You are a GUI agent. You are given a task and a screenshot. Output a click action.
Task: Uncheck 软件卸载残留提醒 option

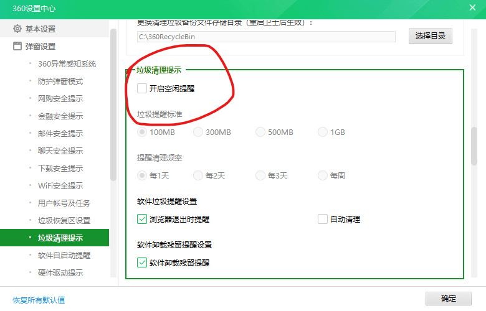coord(142,262)
